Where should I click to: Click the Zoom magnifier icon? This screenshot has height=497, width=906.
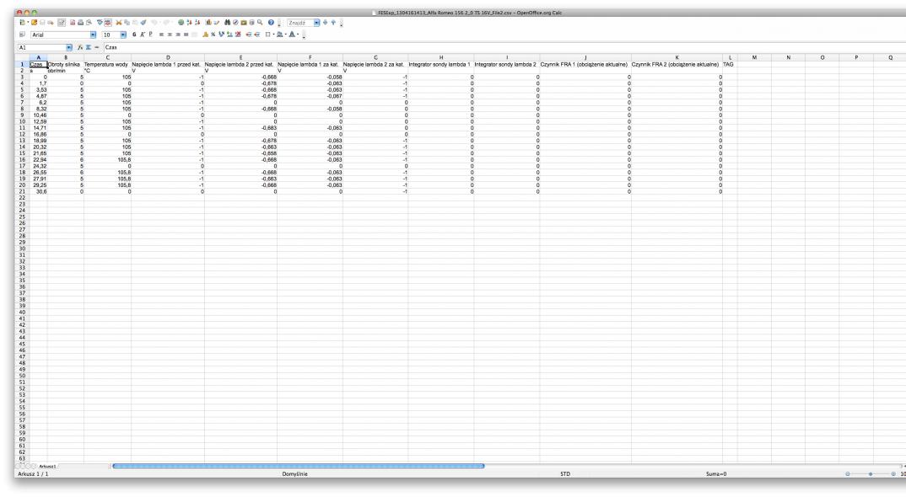[x=260, y=23]
